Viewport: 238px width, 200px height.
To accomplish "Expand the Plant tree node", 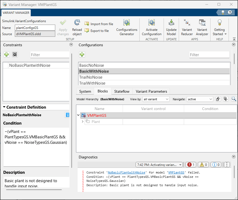I will [82, 121].
